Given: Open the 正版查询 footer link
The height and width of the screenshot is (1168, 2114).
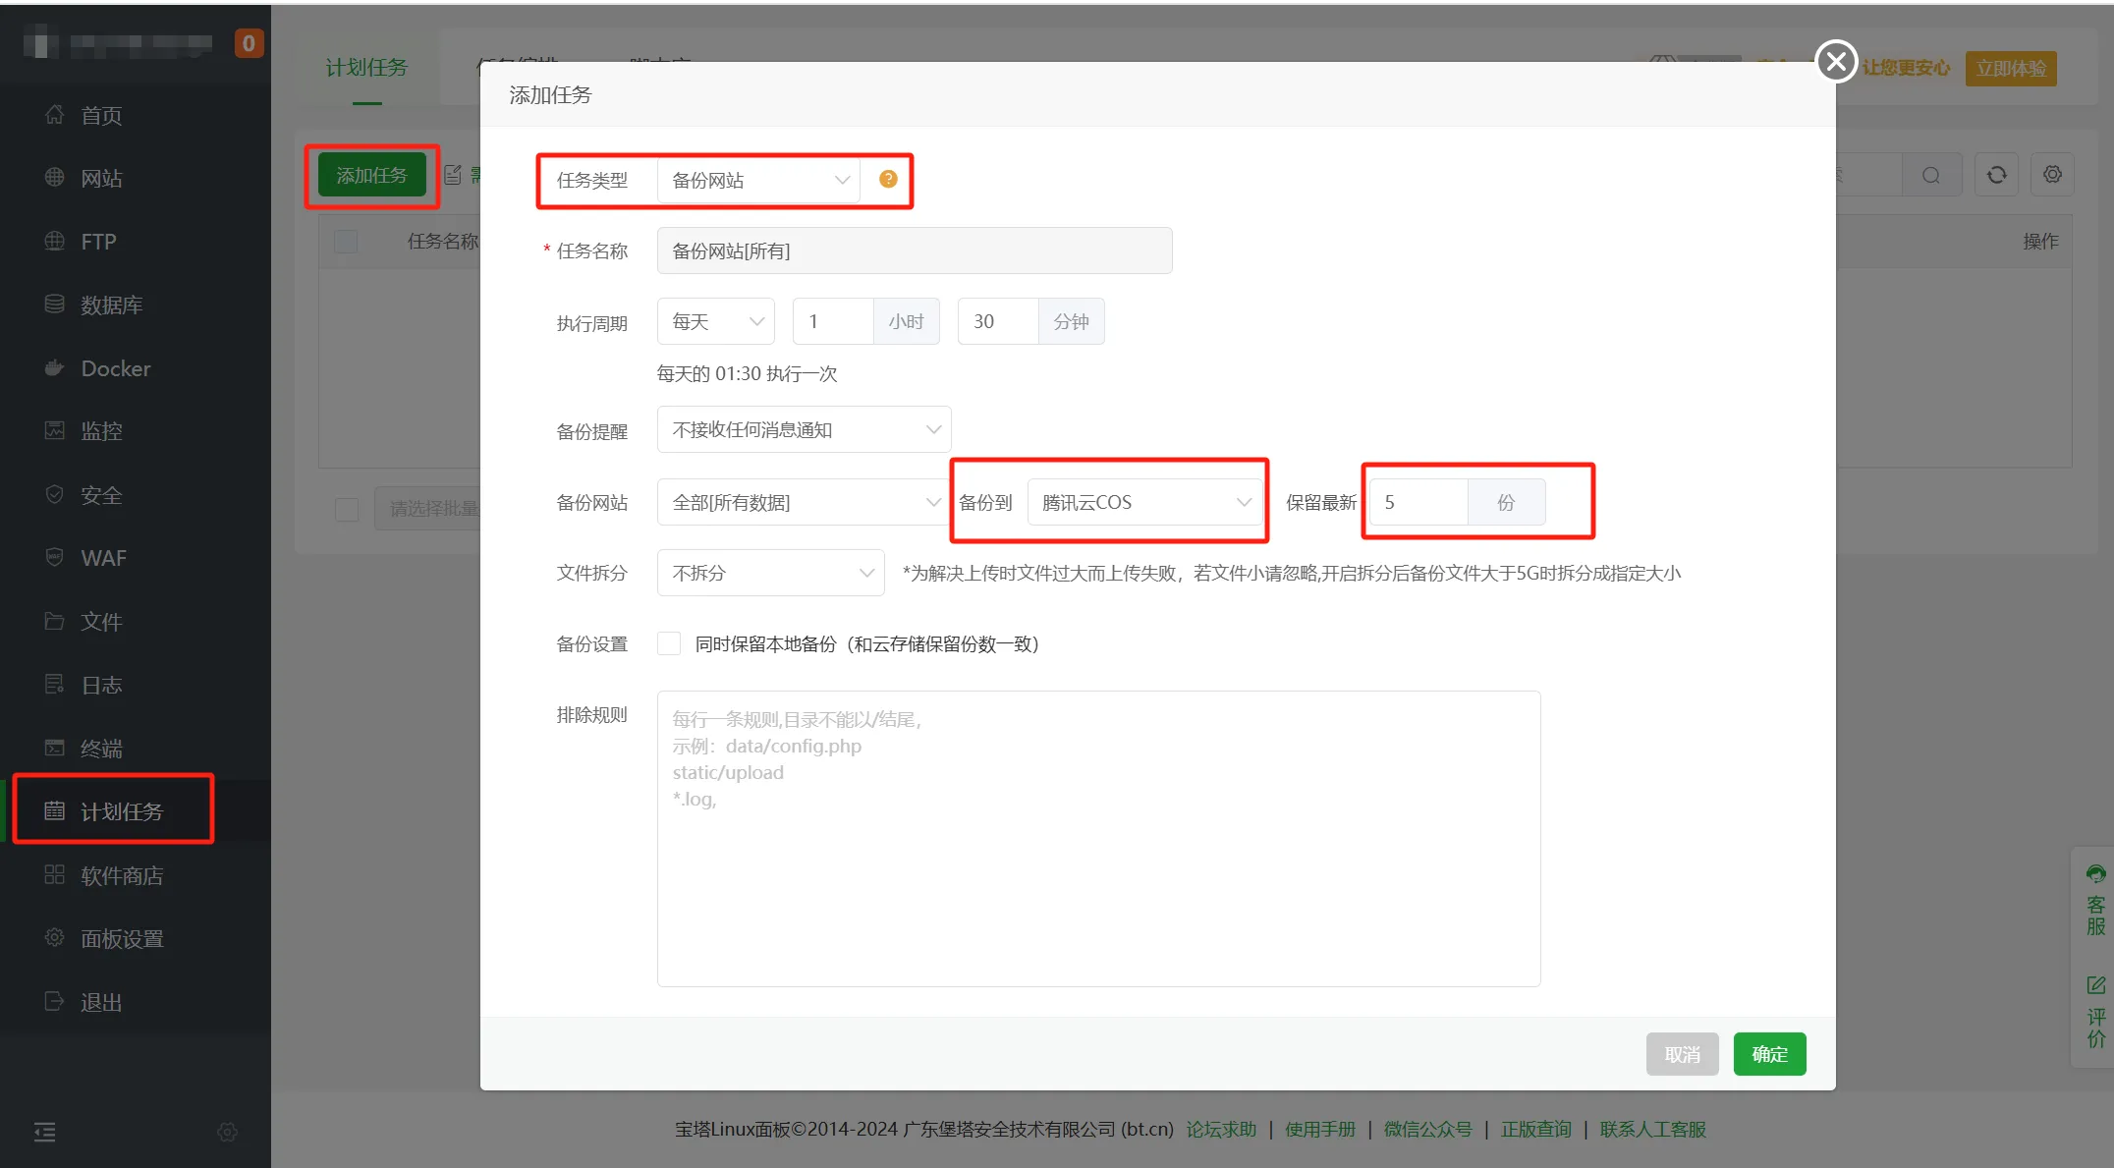Looking at the screenshot, I should [1536, 1129].
